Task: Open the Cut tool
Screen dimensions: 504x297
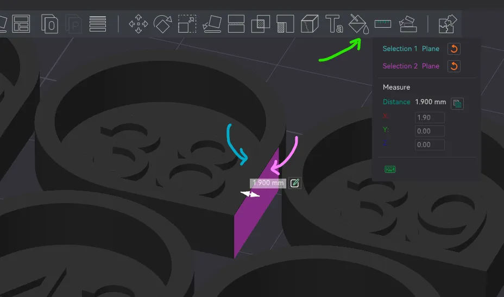Action: click(x=236, y=24)
